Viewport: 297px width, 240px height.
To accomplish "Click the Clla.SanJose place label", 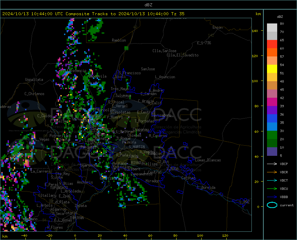I will coord(164,51).
